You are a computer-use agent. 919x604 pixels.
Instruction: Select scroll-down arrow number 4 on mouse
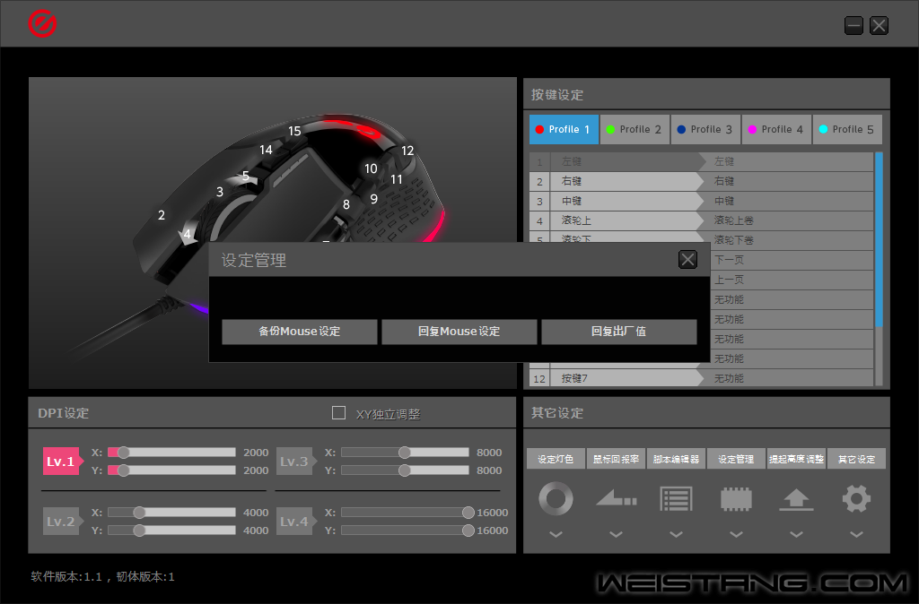188,235
